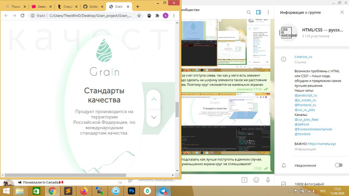The height and width of the screenshot is (196, 349).
Task: Go back in Chrome
Action: click(x=6, y=16)
